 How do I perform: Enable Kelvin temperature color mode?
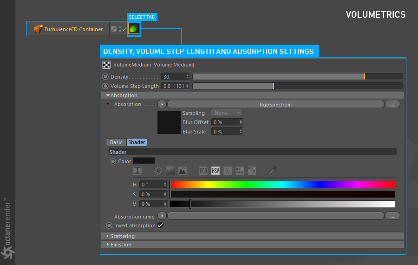coord(228,171)
